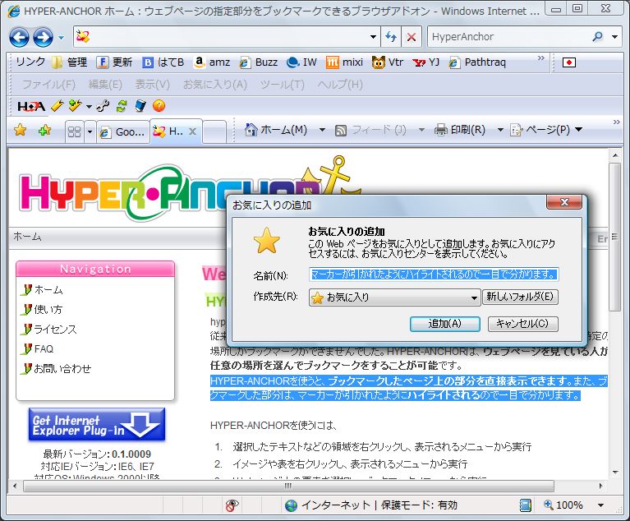
Task: Open Favorites Center yellow star icon
Action: [20, 130]
